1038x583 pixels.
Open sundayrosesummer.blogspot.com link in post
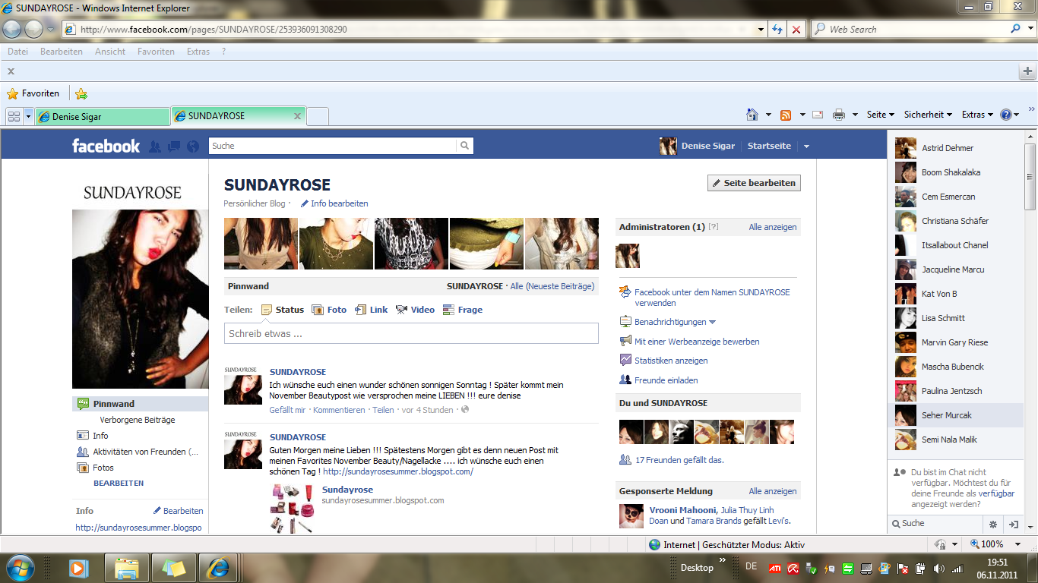398,471
